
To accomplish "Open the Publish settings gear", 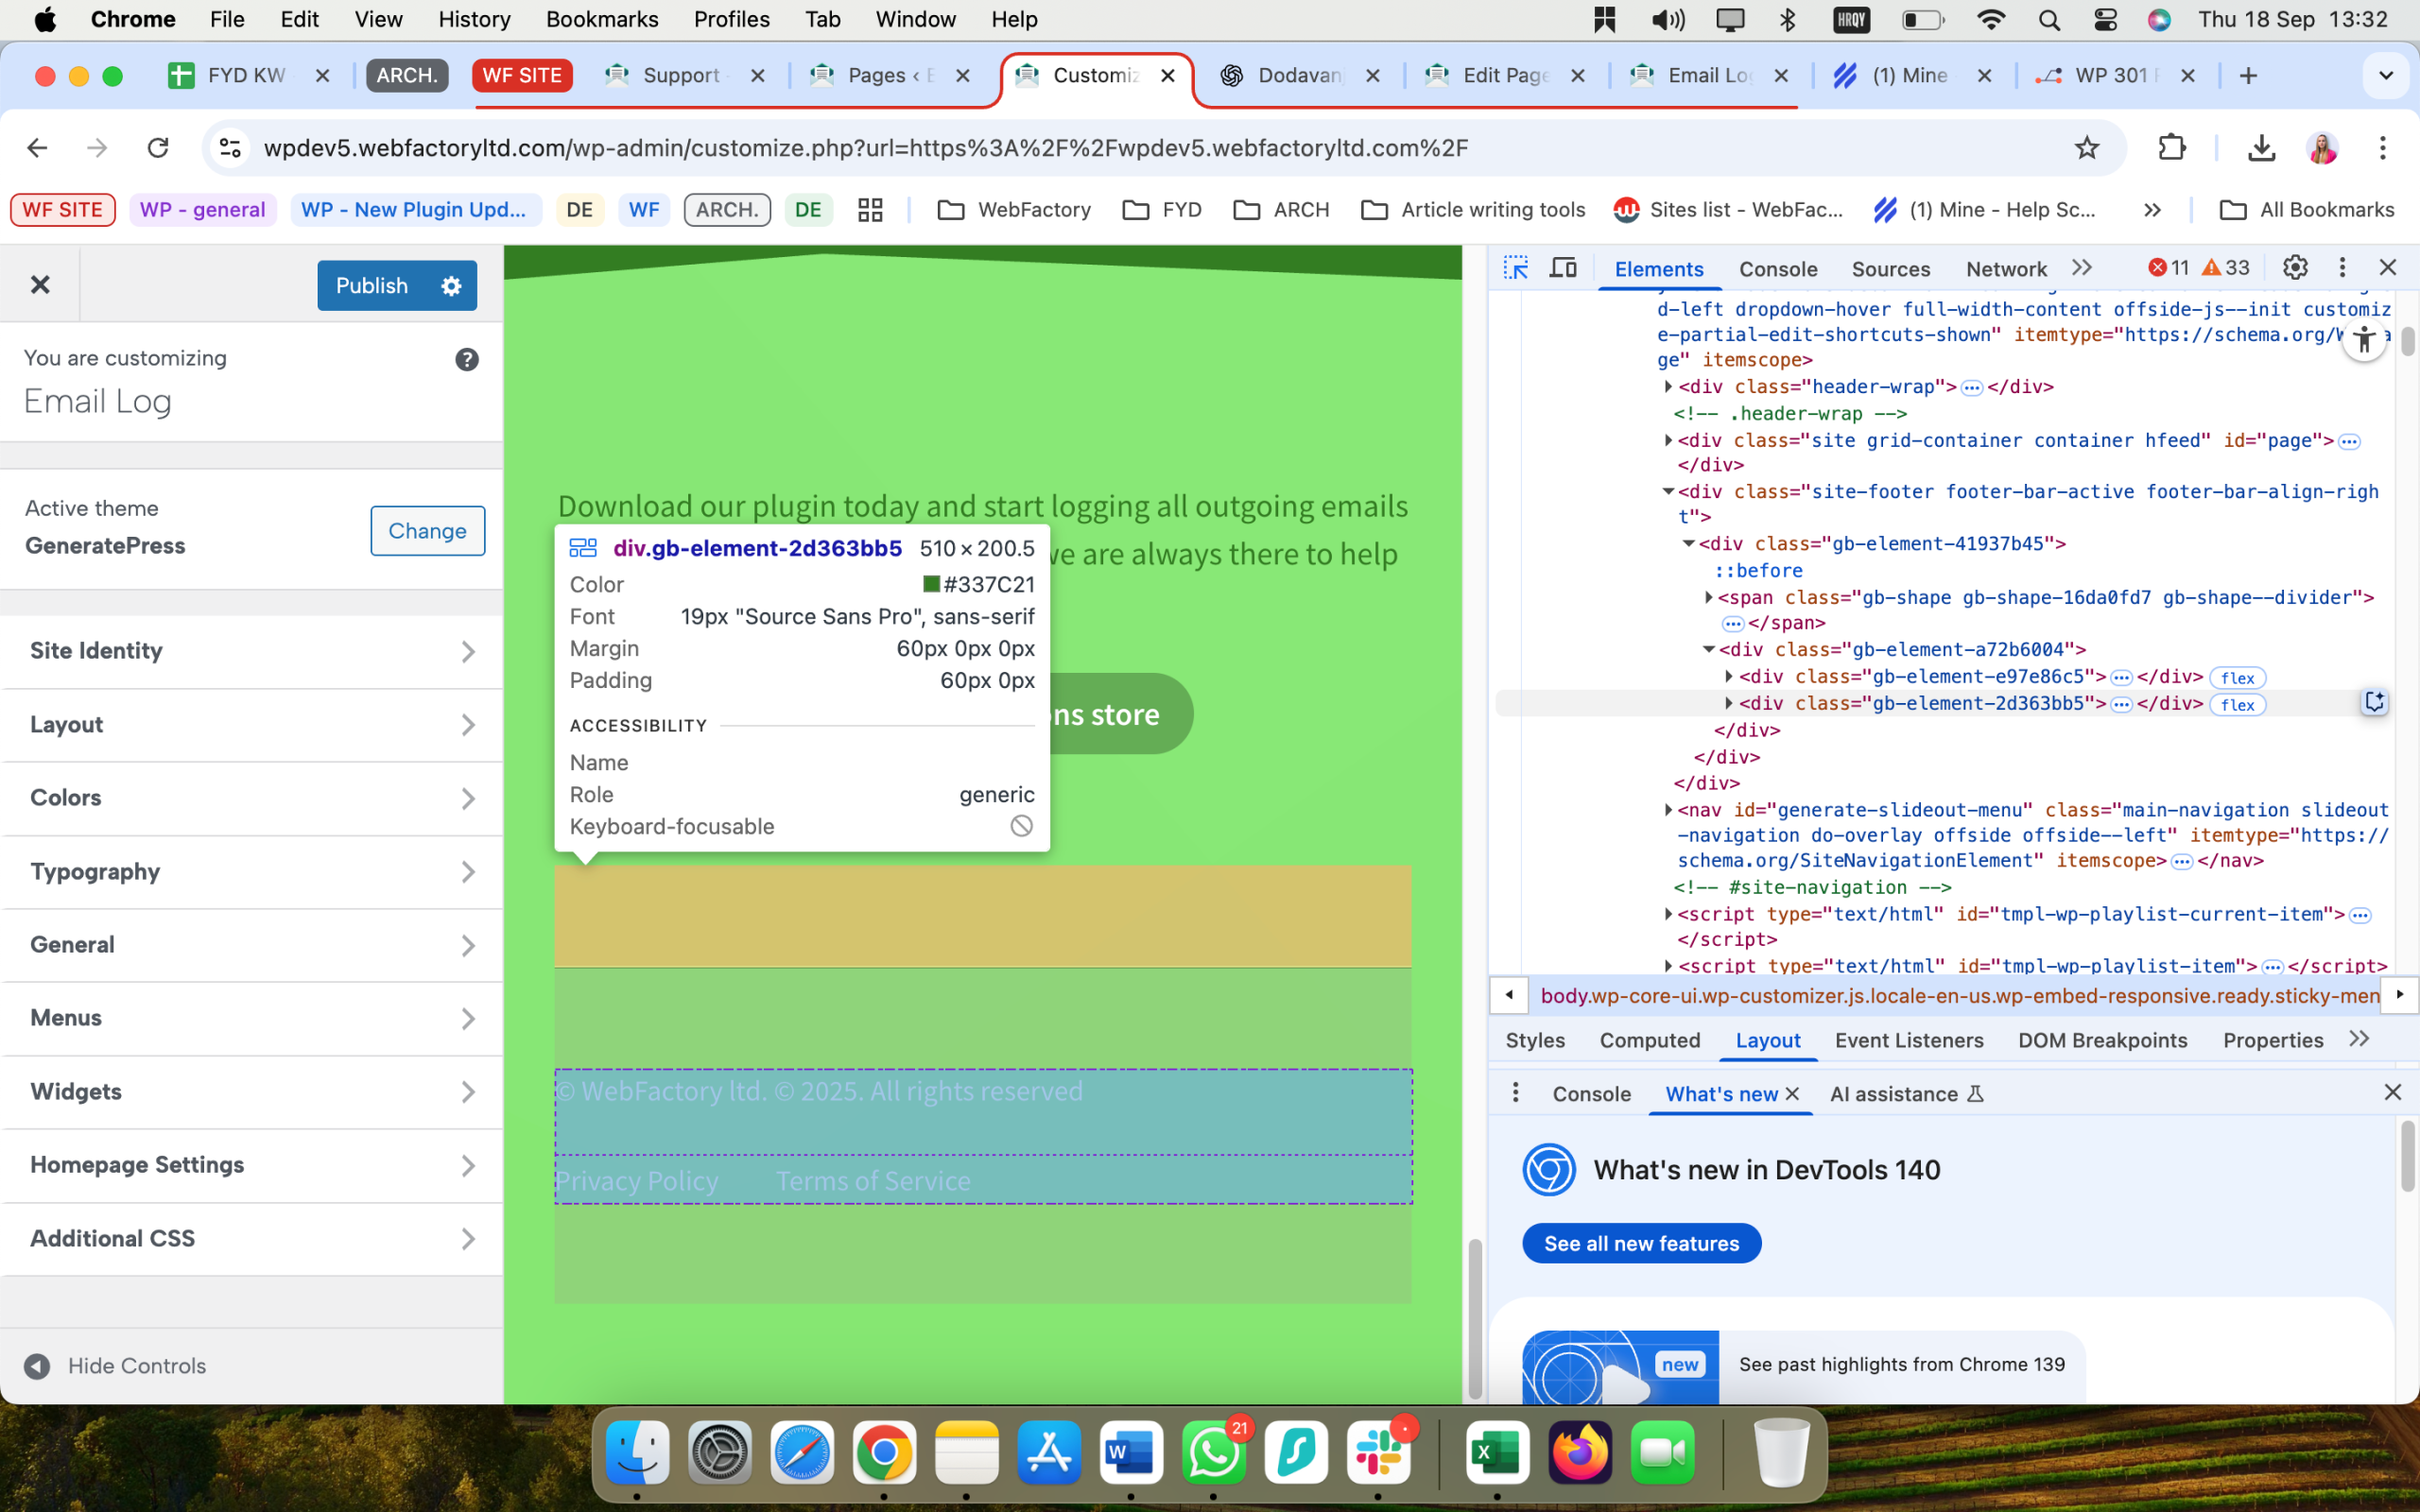I will pyautogui.click(x=451, y=286).
